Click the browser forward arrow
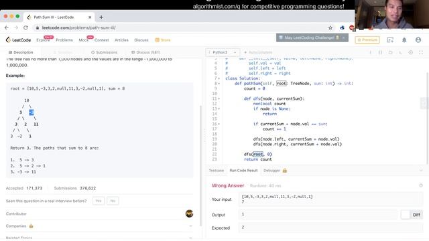 [x=16, y=27]
